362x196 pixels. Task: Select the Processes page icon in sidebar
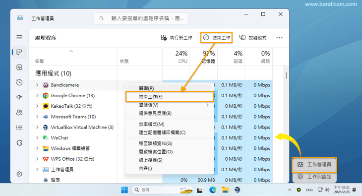point(19,52)
